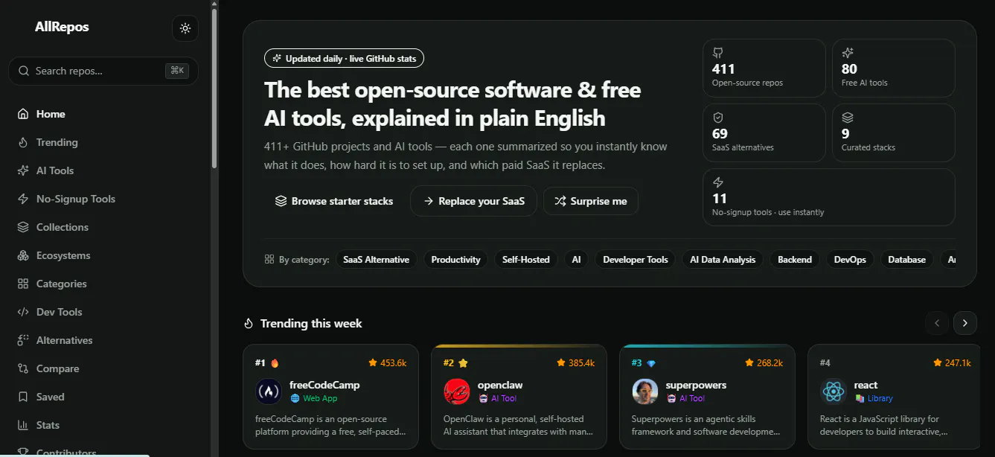
Task: Click the Library tag on react card
Action: 874,398
